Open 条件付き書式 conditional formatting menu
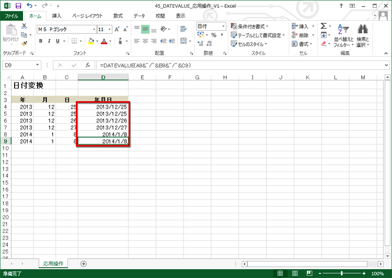 click(249, 26)
